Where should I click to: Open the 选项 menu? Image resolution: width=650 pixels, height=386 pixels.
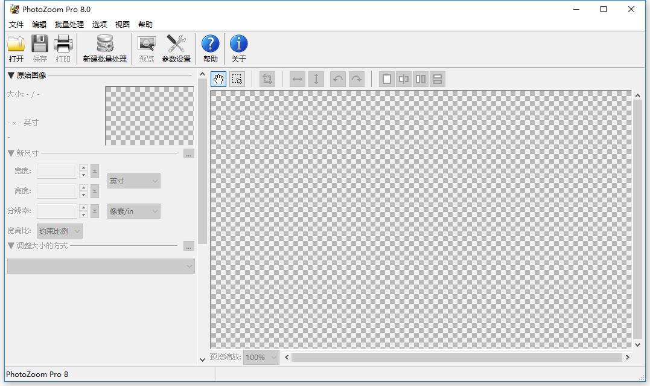[x=100, y=25]
